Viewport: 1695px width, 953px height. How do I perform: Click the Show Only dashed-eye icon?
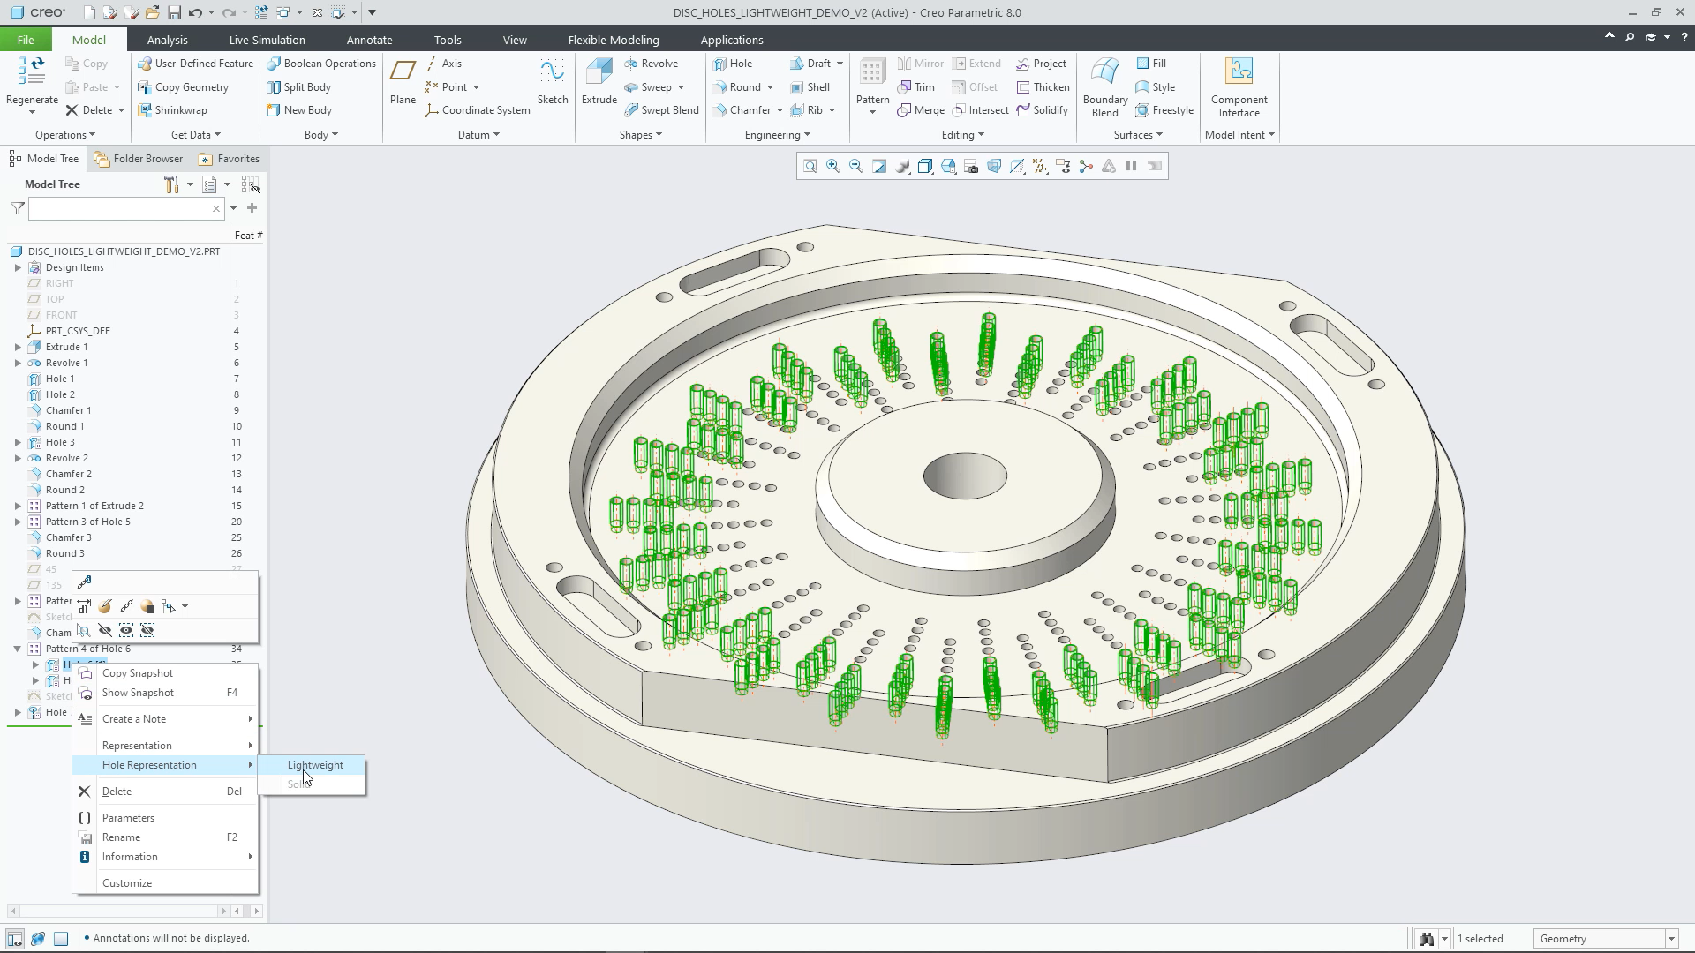click(126, 630)
